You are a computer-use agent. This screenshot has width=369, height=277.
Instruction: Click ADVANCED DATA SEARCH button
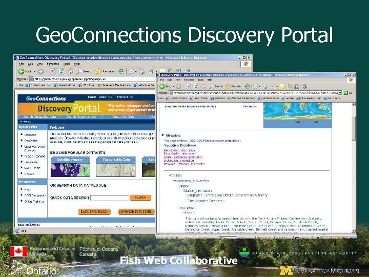136,211
